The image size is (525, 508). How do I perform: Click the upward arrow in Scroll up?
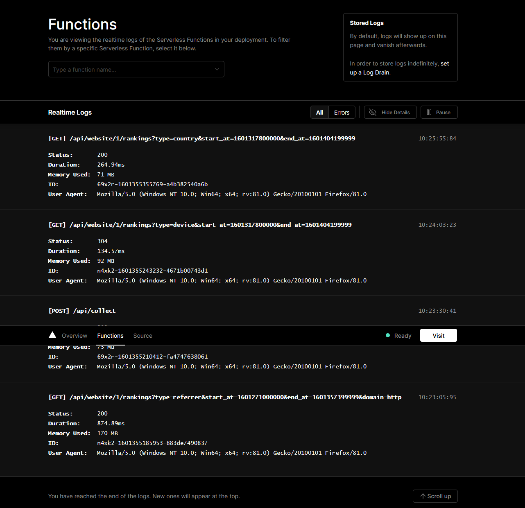click(x=424, y=496)
